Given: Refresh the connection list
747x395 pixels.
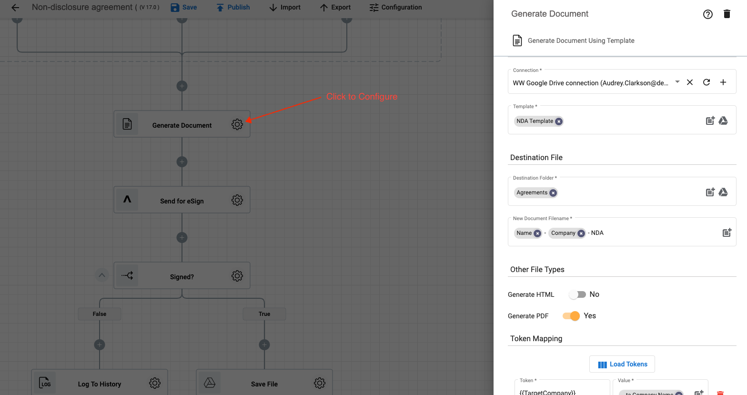Looking at the screenshot, I should tap(707, 82).
